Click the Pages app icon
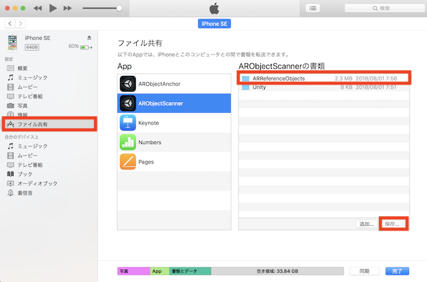This screenshot has height=282, width=427. point(127,162)
